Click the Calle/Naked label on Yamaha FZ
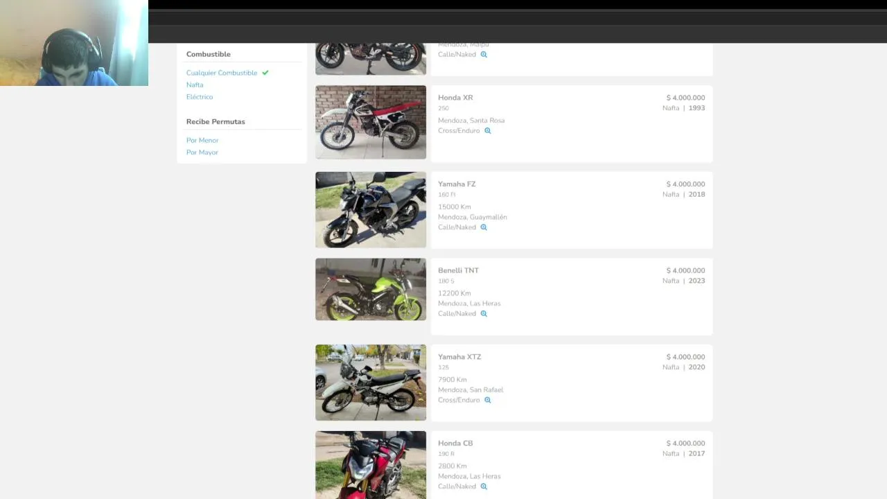Screen dimensions: 887x499 tap(457, 227)
